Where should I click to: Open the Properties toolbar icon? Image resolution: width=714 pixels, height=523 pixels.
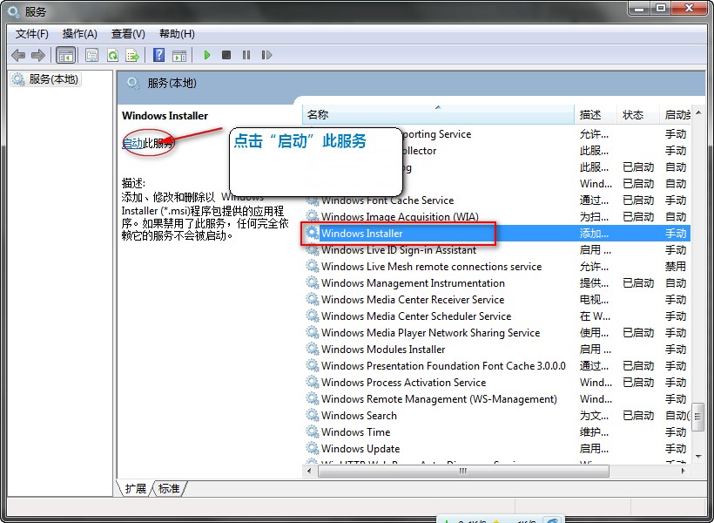click(91, 55)
